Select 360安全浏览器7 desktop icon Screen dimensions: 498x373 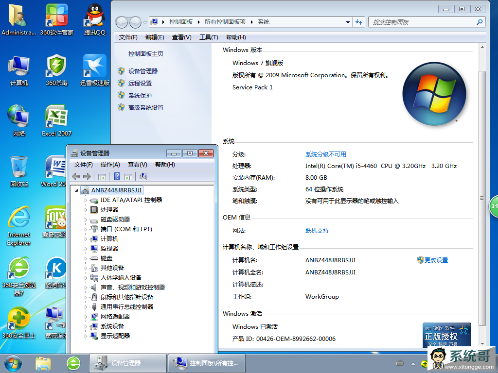click(19, 276)
